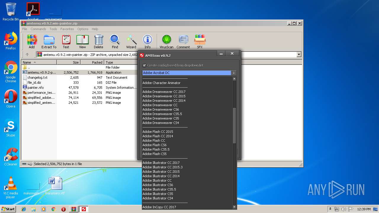Click the dropdown list scrollbar thumb
This screenshot has width=379, height=213.
(x=234, y=126)
